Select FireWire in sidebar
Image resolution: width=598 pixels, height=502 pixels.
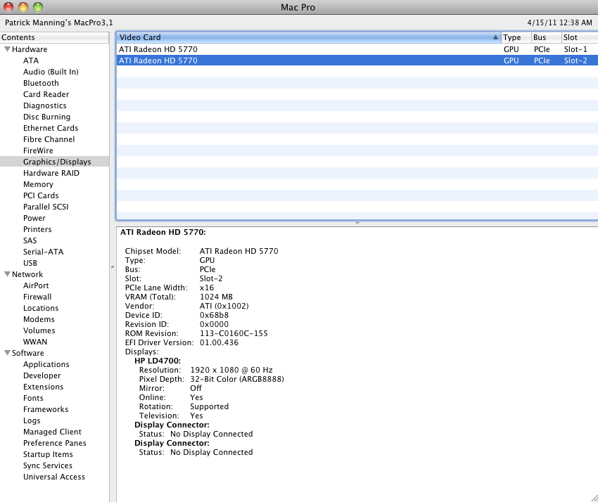pos(38,150)
